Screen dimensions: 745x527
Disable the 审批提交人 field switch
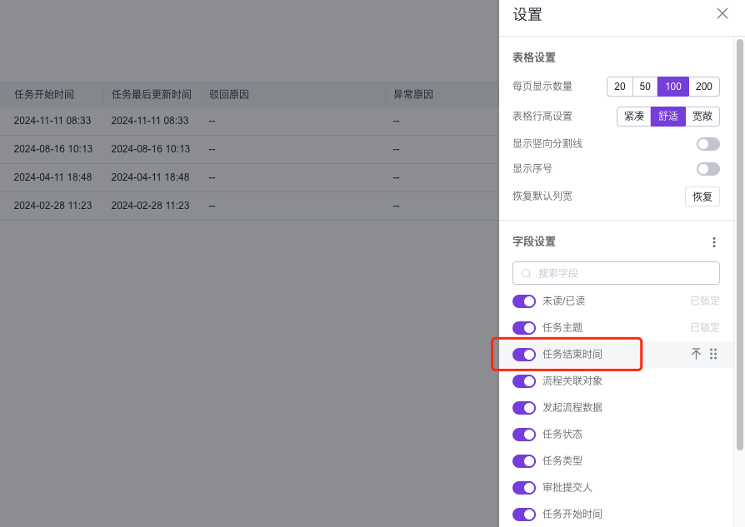(x=524, y=487)
